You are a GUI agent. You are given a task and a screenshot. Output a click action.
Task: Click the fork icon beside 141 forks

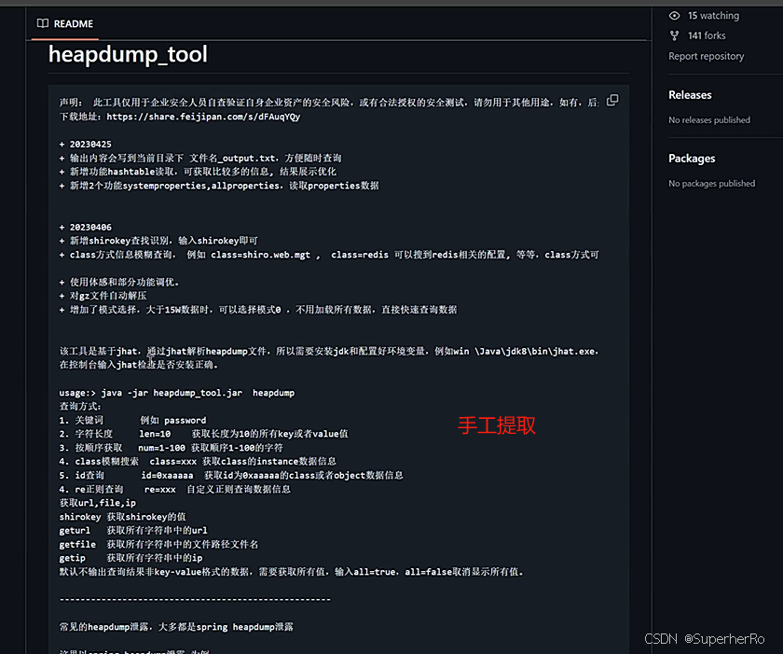674,35
